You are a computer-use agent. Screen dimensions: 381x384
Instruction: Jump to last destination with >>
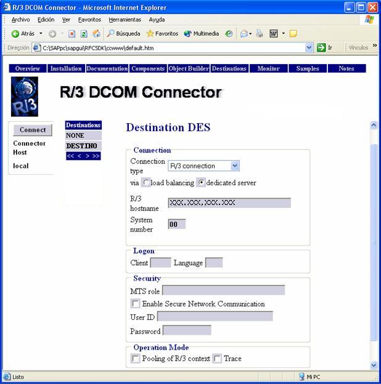click(96, 156)
